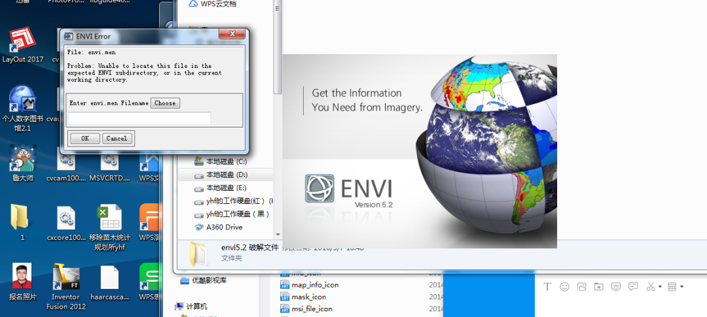707x317 pixels.
Task: Open the 报名照片 image on desktop
Action: 22,282
